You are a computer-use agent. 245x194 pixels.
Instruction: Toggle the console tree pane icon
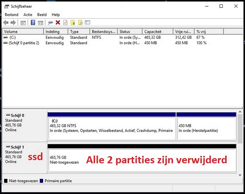[x=23, y=23]
